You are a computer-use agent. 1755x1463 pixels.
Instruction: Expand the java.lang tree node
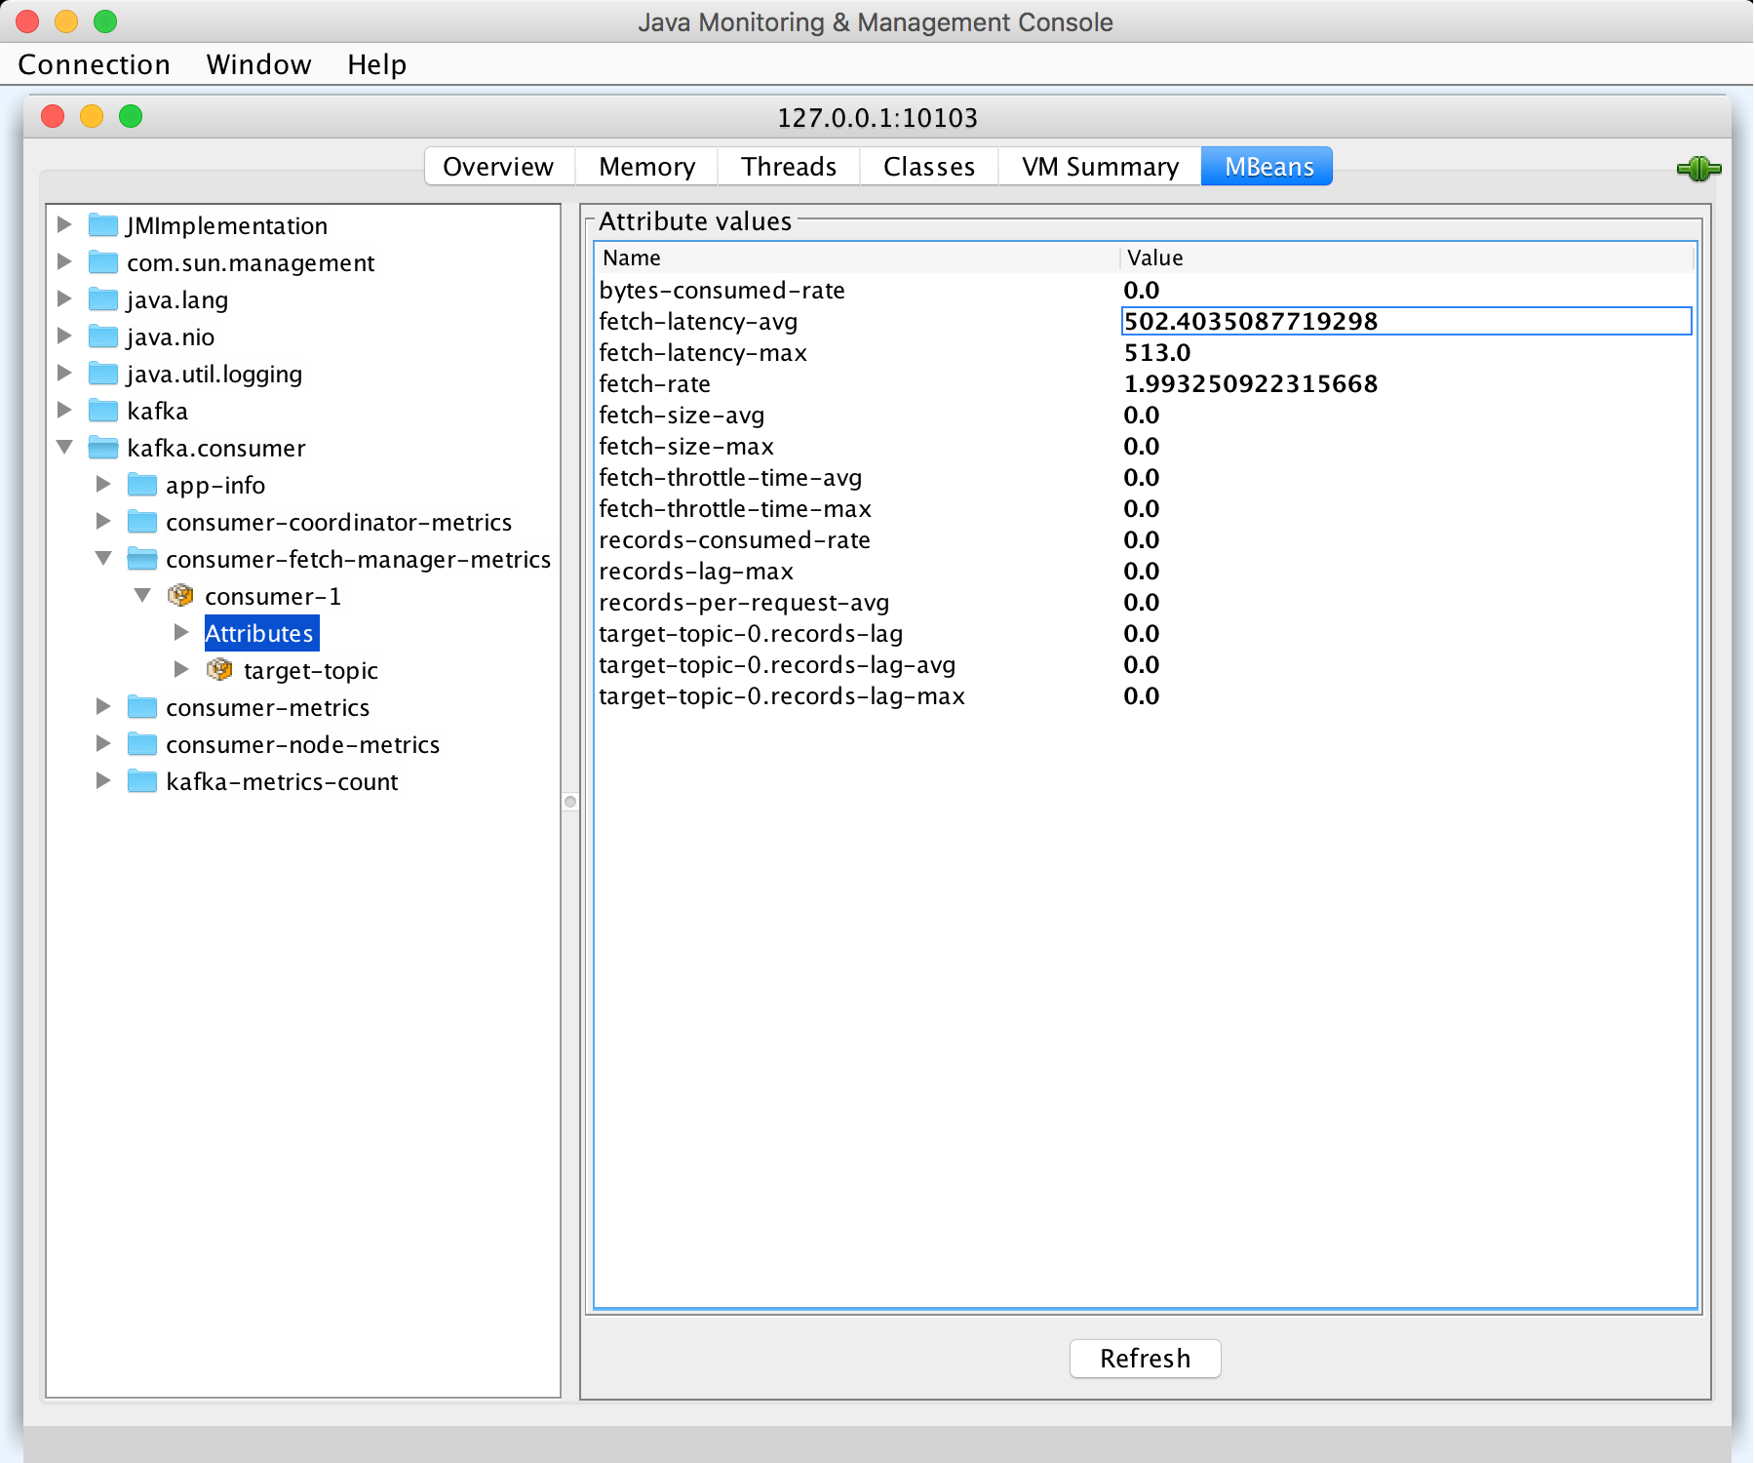tap(64, 298)
